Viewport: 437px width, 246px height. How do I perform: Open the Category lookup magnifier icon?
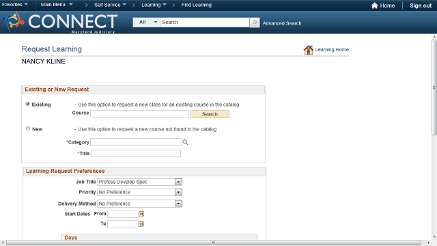click(x=185, y=142)
